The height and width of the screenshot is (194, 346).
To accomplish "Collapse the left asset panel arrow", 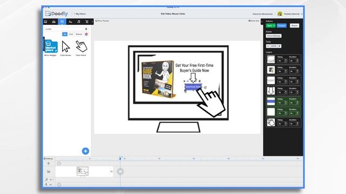I will (92, 22).
